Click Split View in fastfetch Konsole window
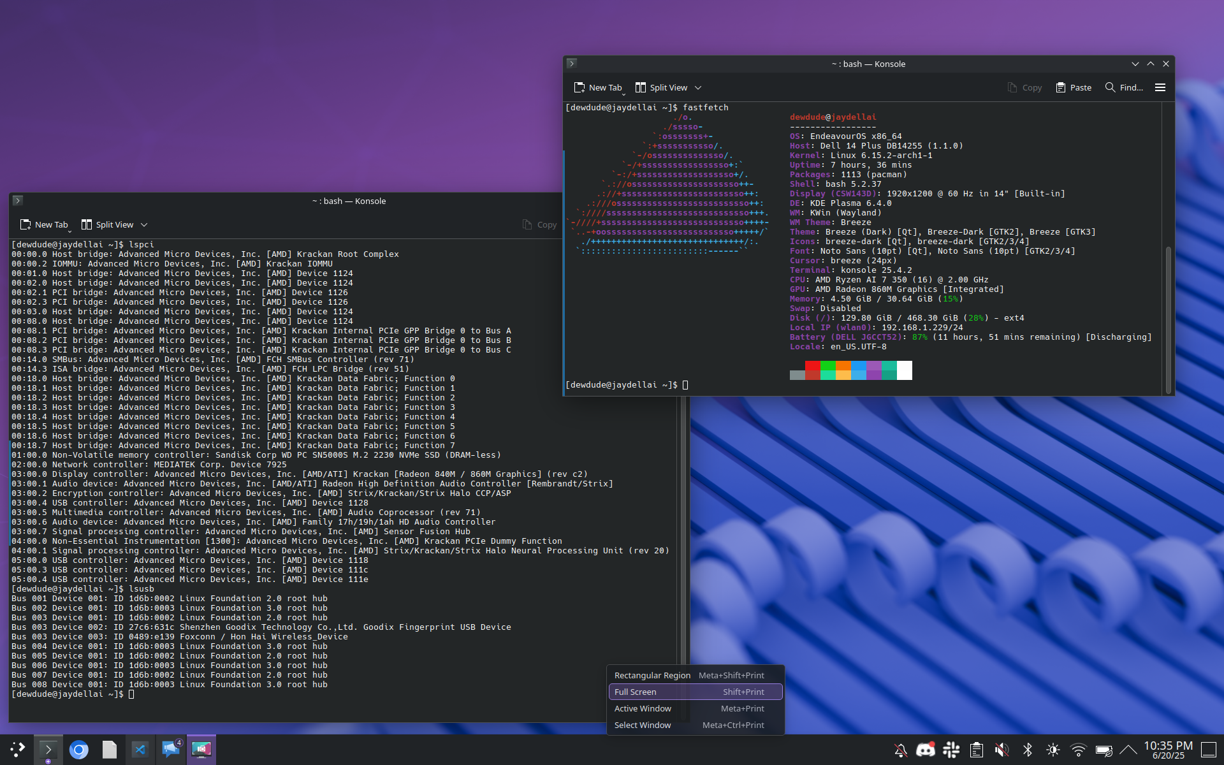This screenshot has width=1224, height=765. coord(662,87)
